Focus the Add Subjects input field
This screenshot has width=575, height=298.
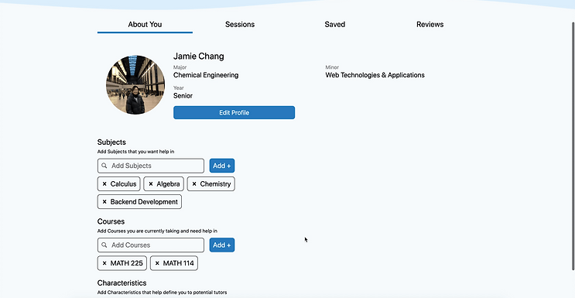(151, 166)
